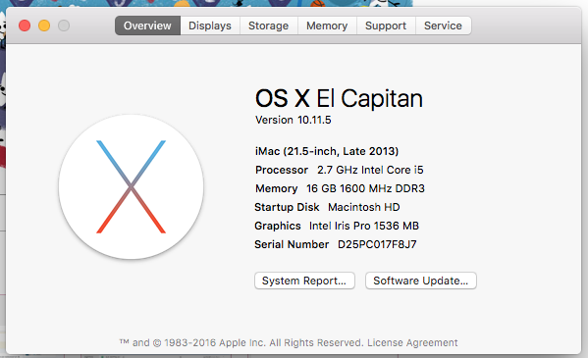This screenshot has height=358, width=588.
Task: Click the 2.7 GHz Intel Core i5 value
Action: [x=370, y=170]
